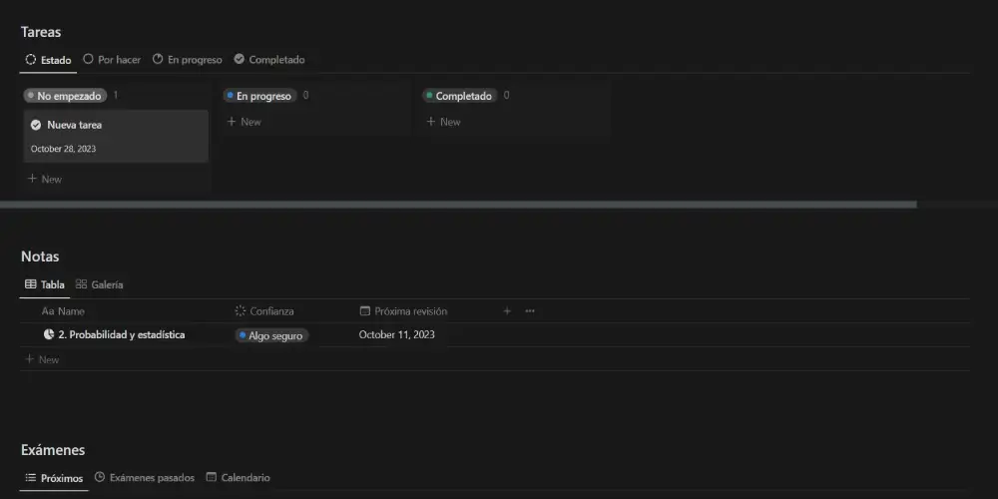Select the Tabla view in Notas
This screenshot has width=998, height=499.
click(x=45, y=284)
